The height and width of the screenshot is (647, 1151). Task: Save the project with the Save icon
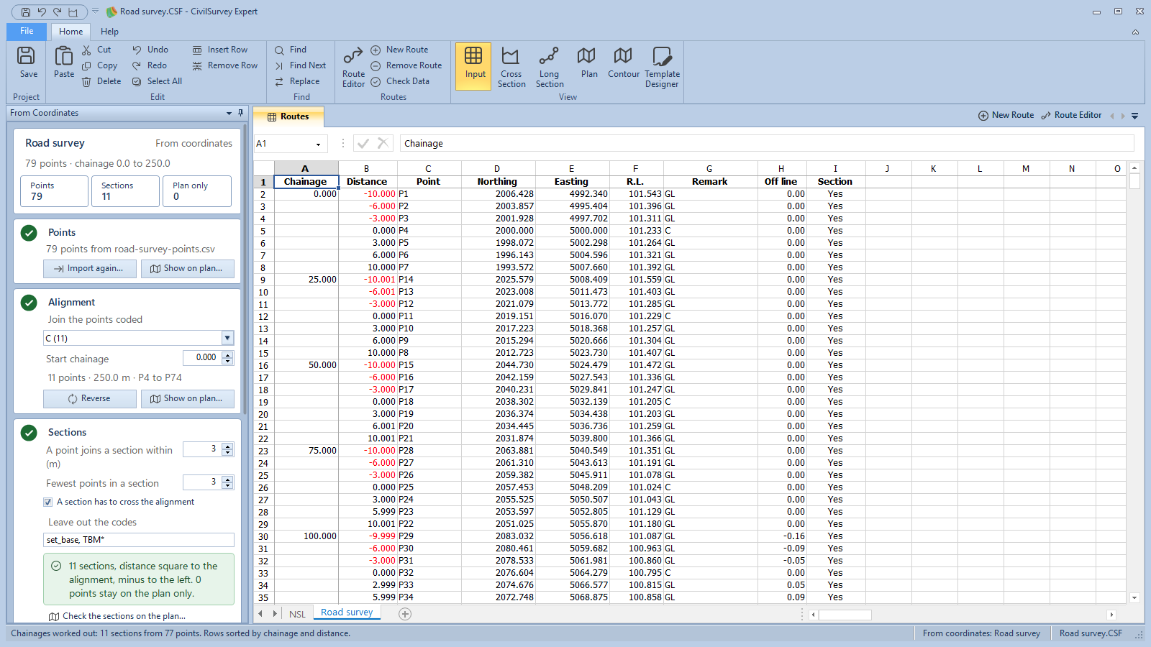[x=28, y=63]
